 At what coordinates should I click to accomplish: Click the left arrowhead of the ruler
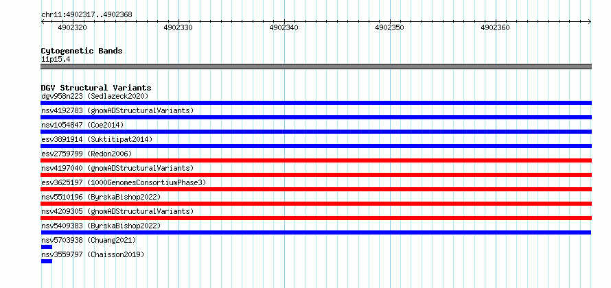click(43, 21)
